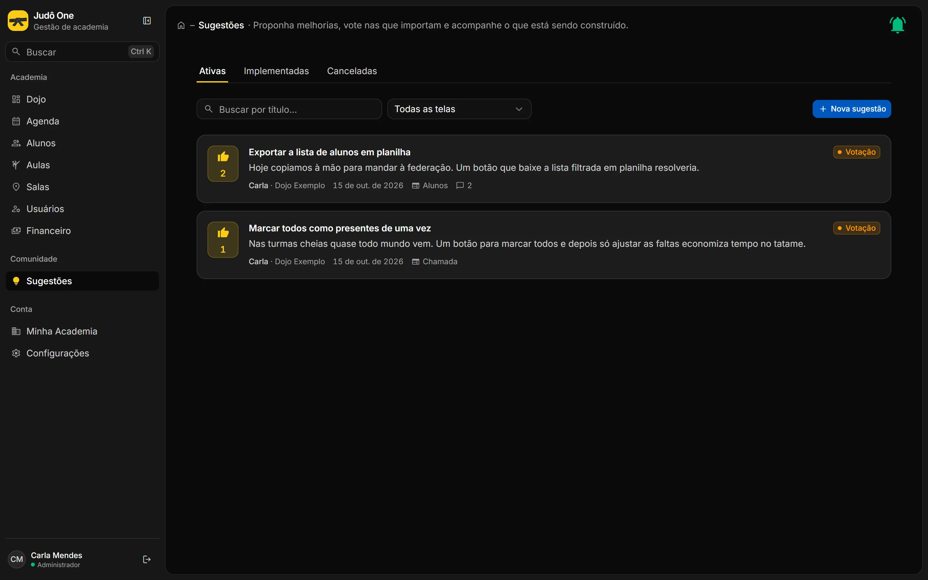Viewport: 928px width, 580px height.
Task: Open Agenda in the sidebar
Action: [82, 121]
